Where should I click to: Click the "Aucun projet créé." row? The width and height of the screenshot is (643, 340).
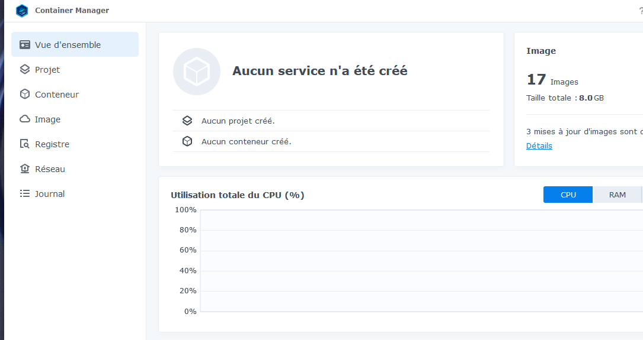[238, 121]
